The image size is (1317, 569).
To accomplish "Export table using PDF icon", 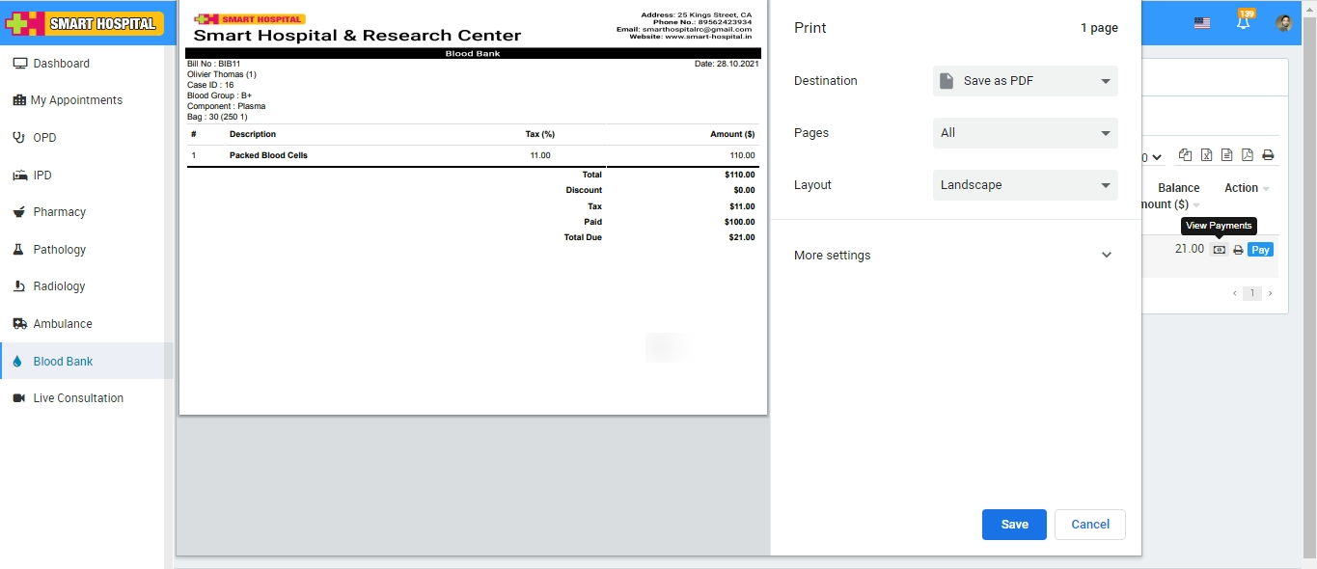I will [1247, 155].
